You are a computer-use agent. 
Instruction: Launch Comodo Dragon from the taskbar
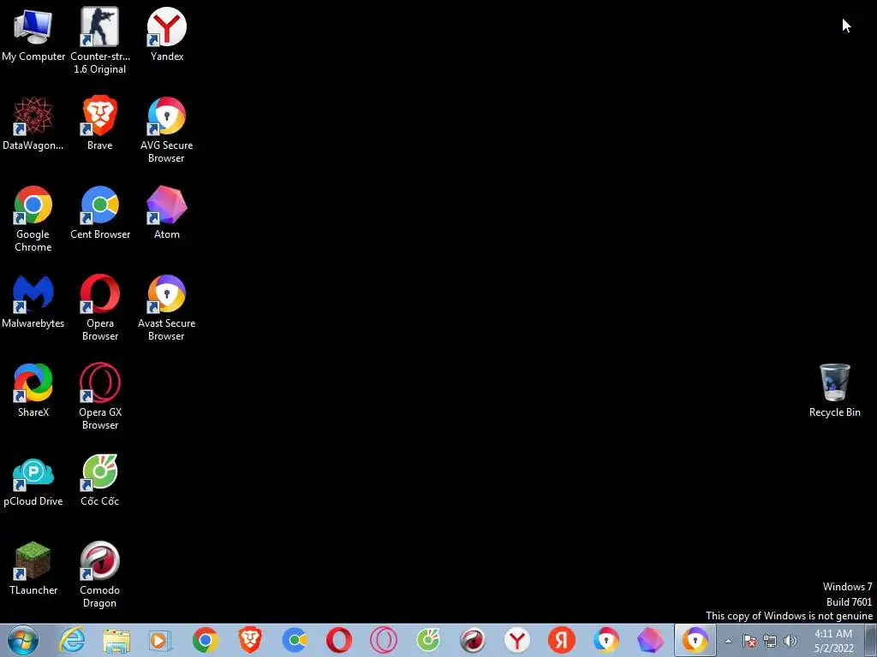[473, 640]
